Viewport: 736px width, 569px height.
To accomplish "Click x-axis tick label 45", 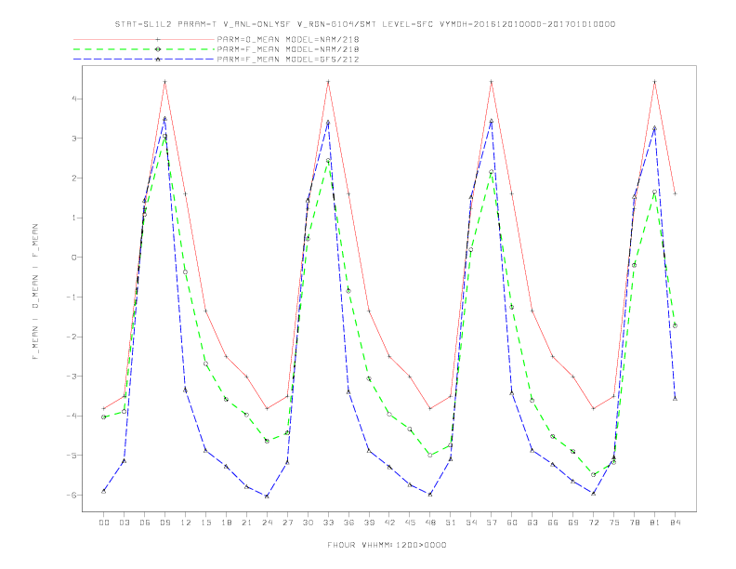I will tap(410, 523).
